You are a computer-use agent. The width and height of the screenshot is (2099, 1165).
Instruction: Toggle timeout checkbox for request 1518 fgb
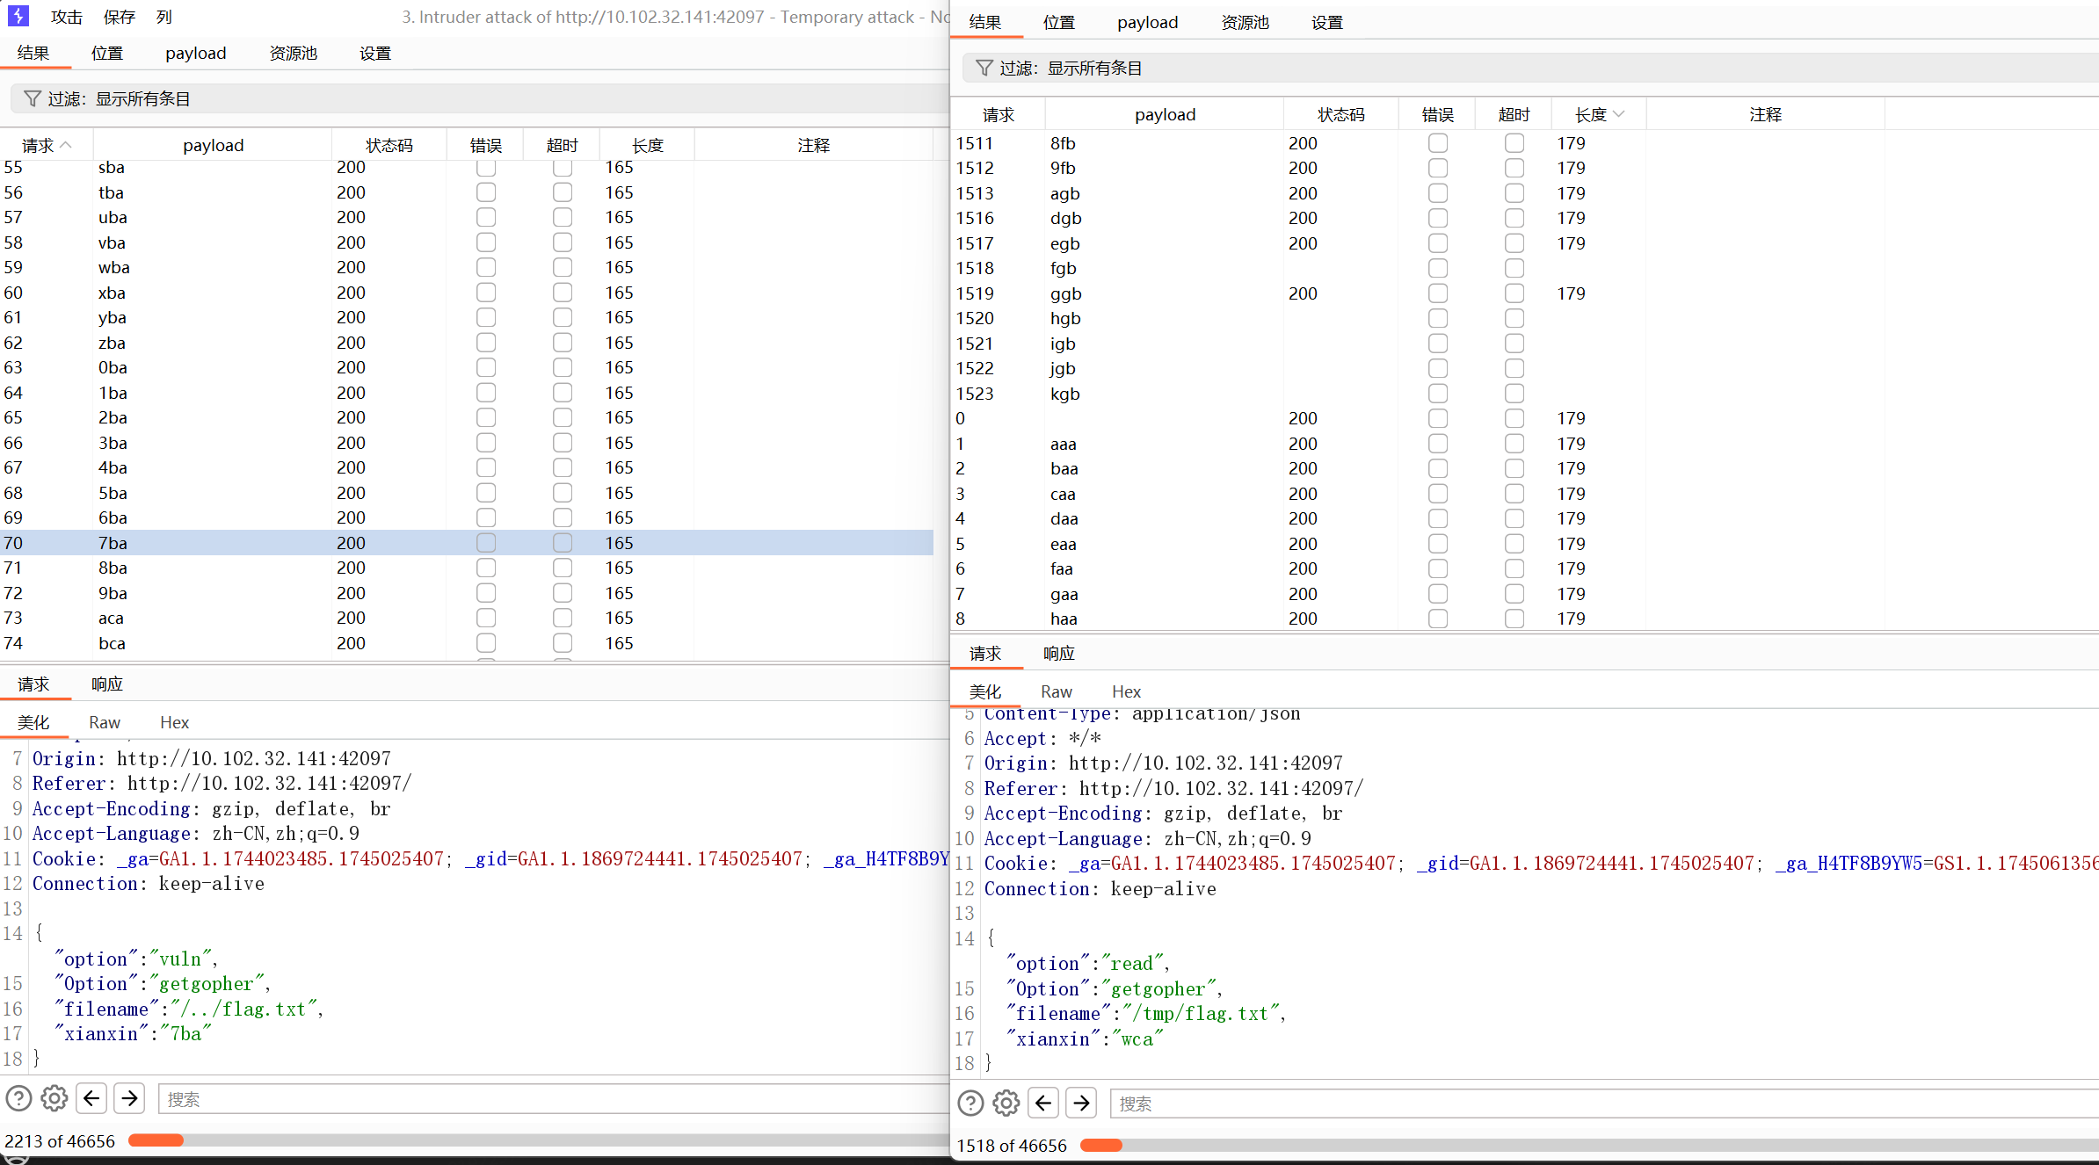point(1514,268)
